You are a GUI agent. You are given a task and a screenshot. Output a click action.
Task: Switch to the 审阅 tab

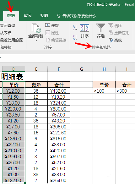[28, 16]
